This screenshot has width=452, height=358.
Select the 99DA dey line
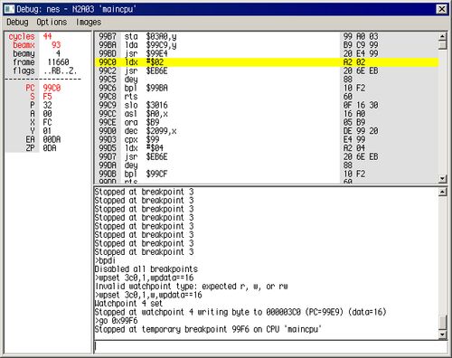[267, 165]
